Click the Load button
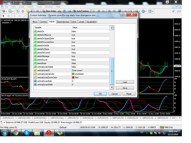Screen dimensions: 191x143 125,82
